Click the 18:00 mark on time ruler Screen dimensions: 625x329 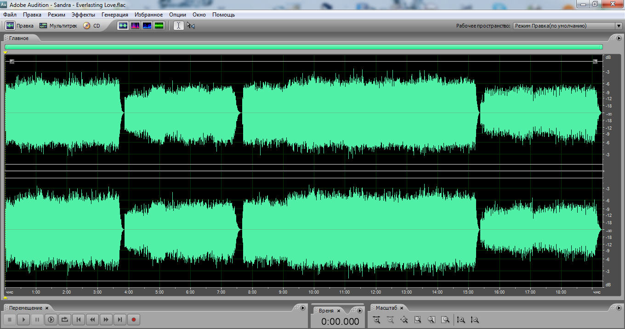coord(561,292)
